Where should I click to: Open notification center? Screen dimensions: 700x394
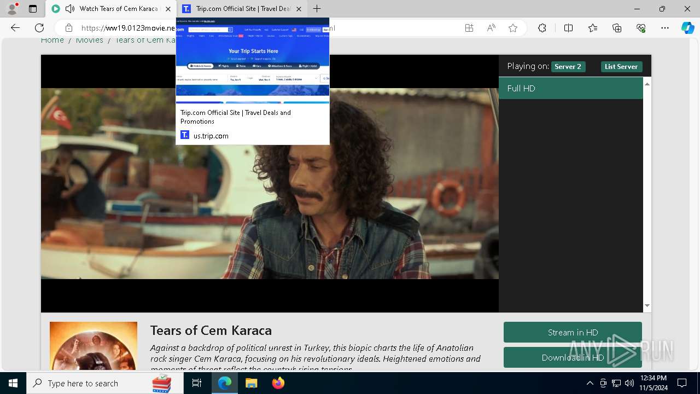pyautogui.click(x=682, y=383)
